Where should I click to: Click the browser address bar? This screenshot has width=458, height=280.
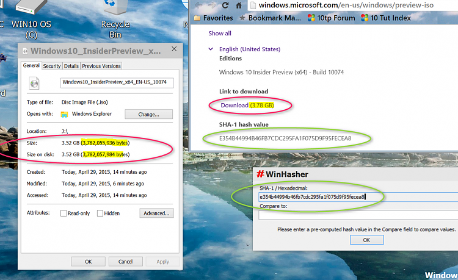(x=352, y=5)
